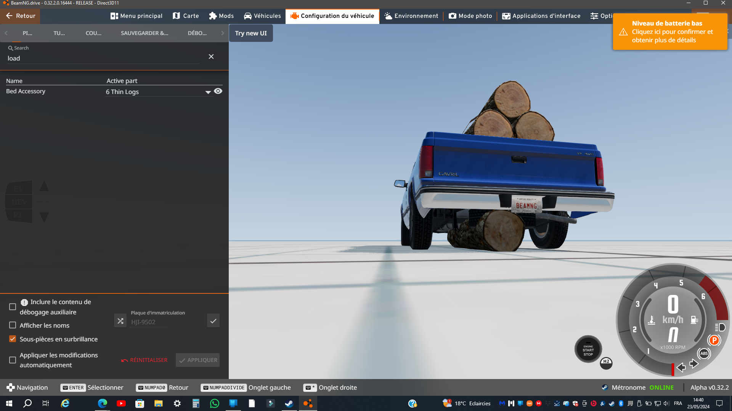
Task: Open the Carte map menu
Action: 186,16
